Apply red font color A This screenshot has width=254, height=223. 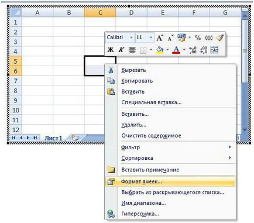[x=176, y=50]
